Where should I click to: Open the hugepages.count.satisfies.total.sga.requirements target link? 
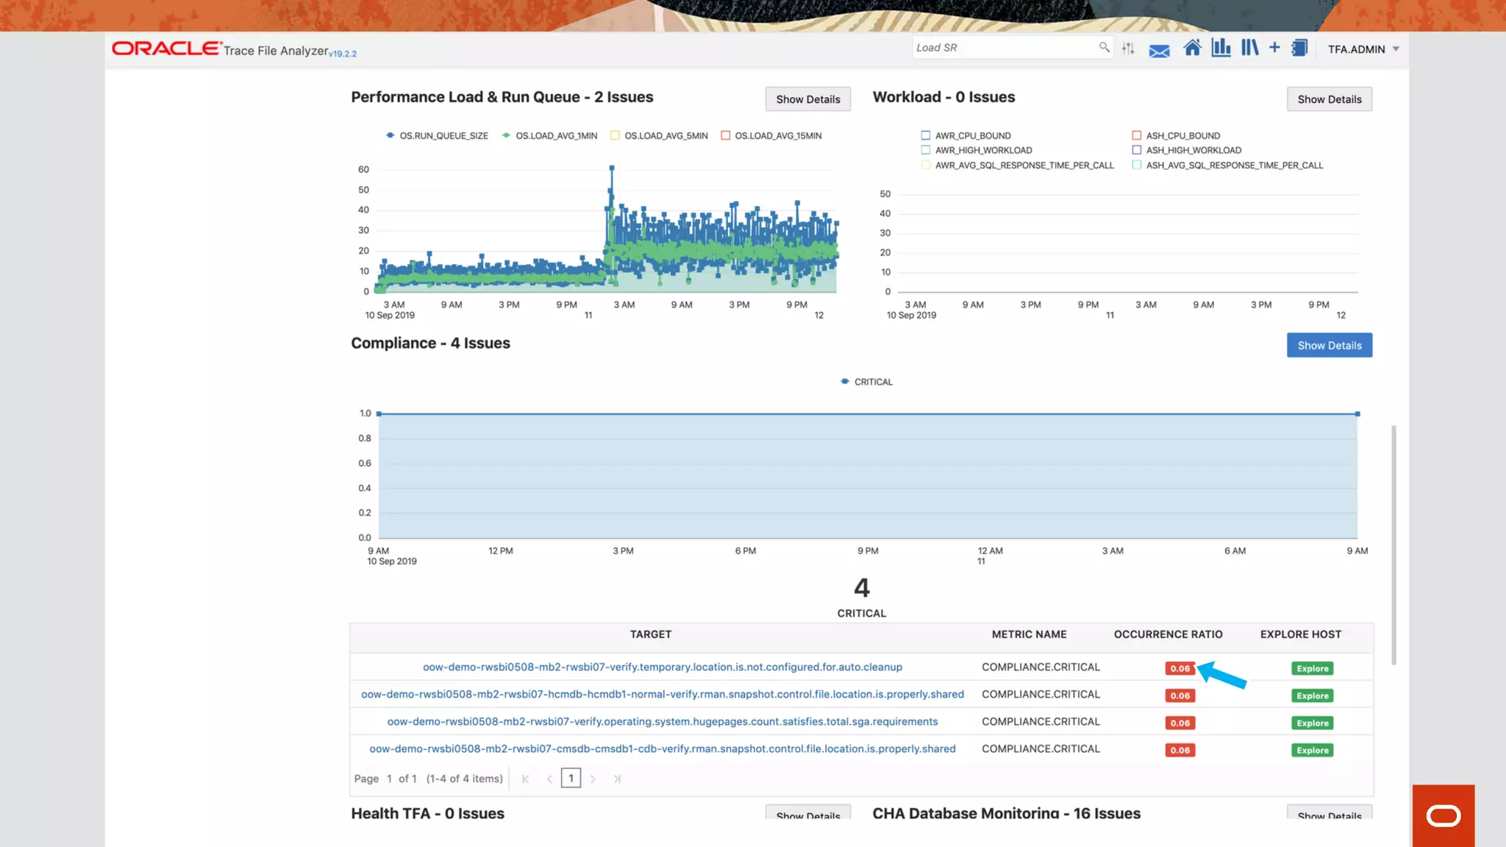(x=662, y=721)
